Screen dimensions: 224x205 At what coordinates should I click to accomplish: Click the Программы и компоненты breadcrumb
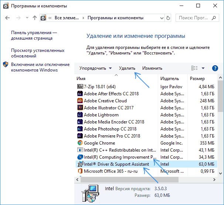115,18
